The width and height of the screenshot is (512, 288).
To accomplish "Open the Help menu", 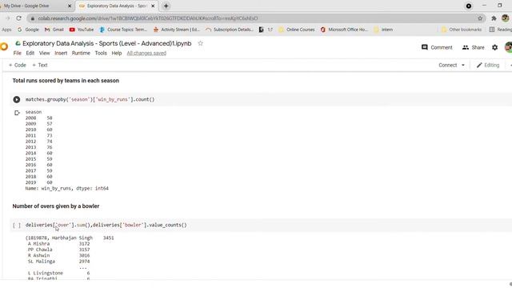I will 117,54.
